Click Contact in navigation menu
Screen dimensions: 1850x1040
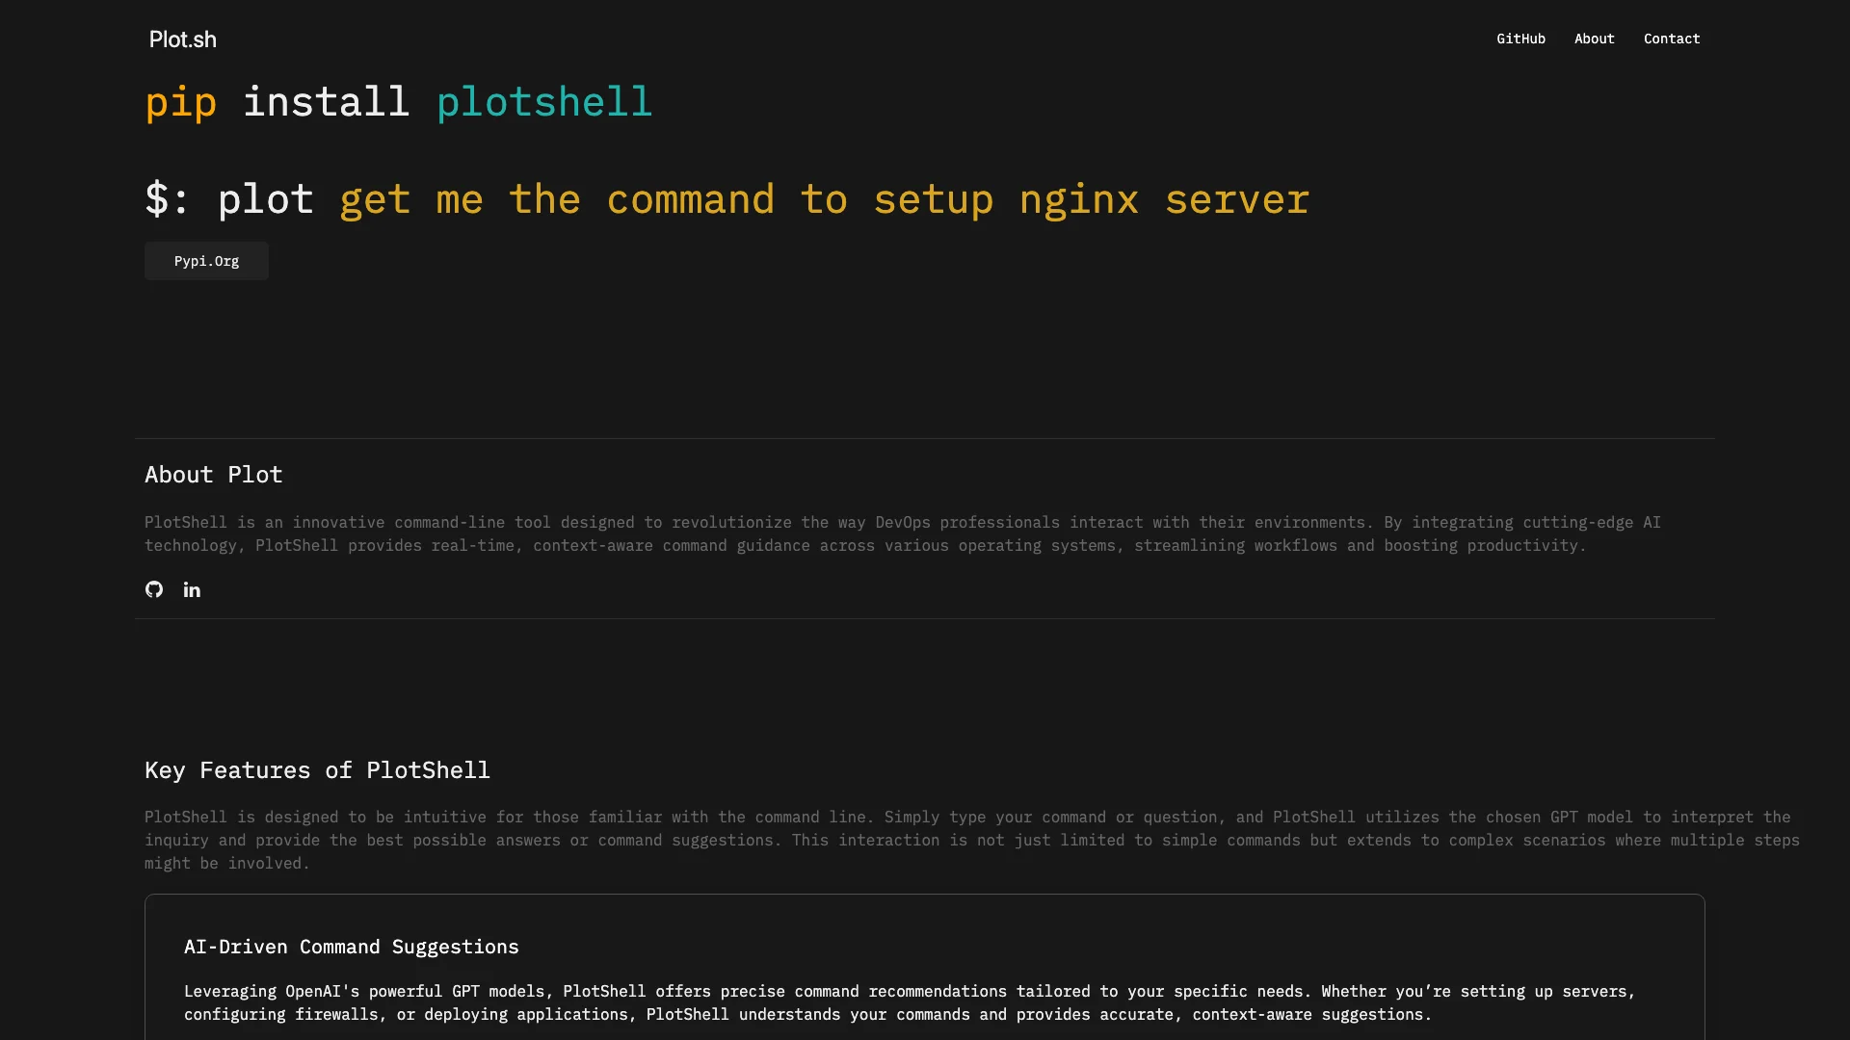tap(1671, 39)
